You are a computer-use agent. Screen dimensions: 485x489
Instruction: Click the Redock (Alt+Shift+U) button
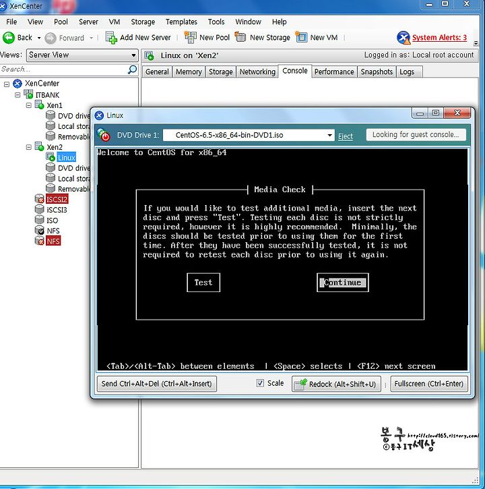(336, 384)
